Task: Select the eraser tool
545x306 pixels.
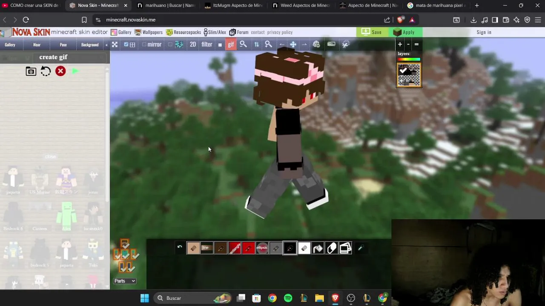Action: point(332,248)
